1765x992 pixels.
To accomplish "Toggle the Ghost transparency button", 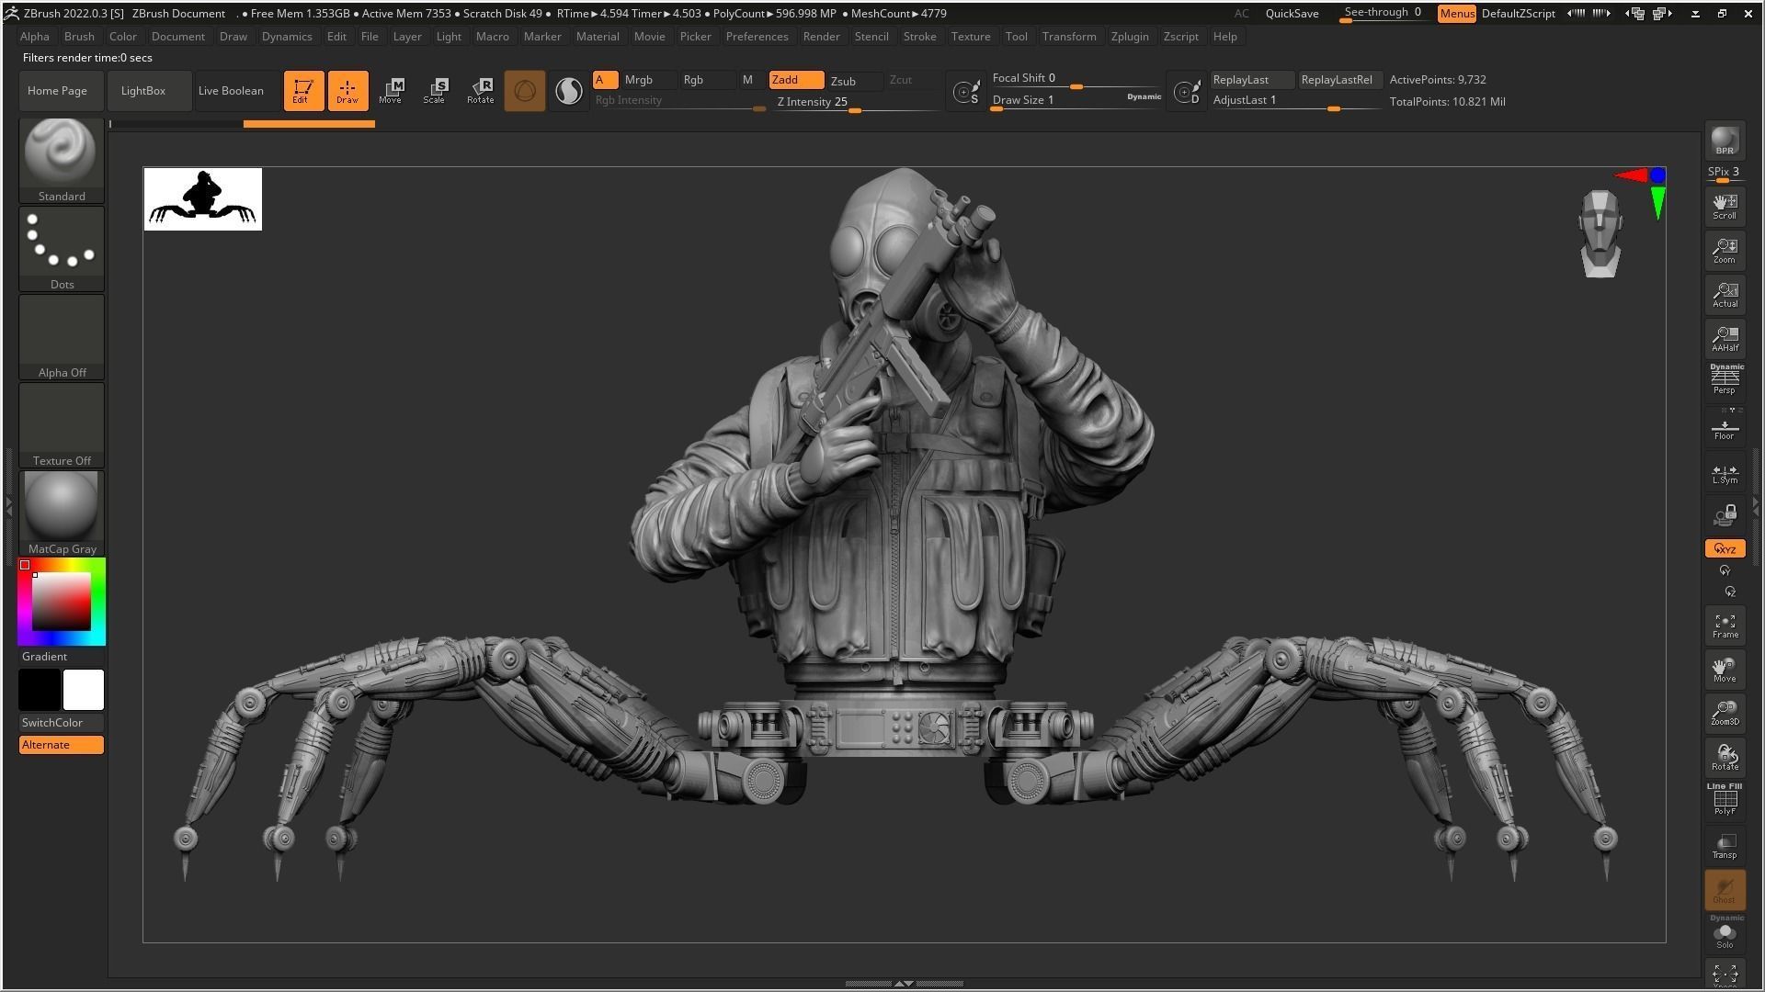I will coord(1725,890).
